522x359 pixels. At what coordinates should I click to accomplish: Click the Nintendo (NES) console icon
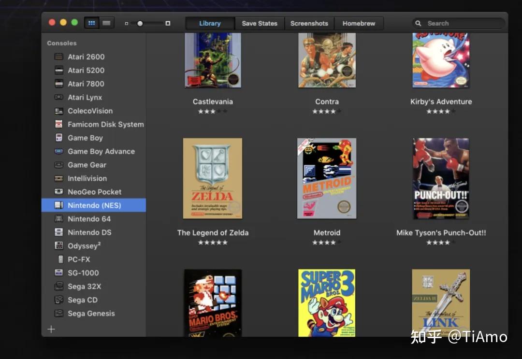58,205
